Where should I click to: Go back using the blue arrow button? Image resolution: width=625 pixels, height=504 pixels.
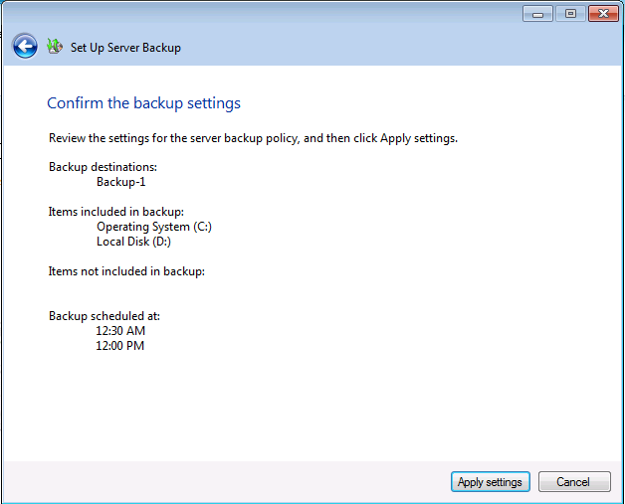click(x=25, y=46)
